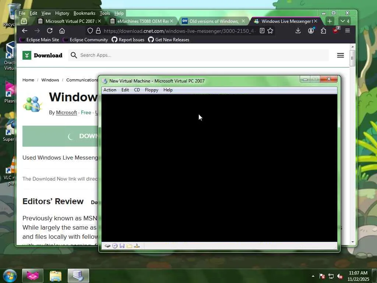Screen dimensions: 377x283
Task: Click the Home breadcrumb link
Action: 28,80
